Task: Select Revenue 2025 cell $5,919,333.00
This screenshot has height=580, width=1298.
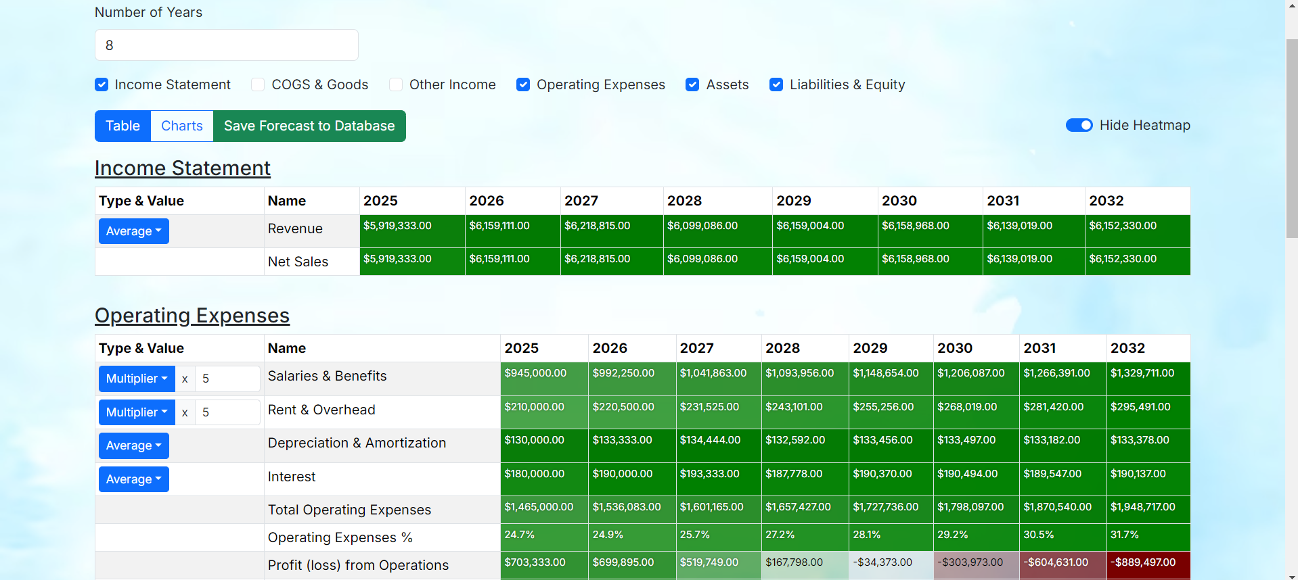Action: tap(412, 231)
